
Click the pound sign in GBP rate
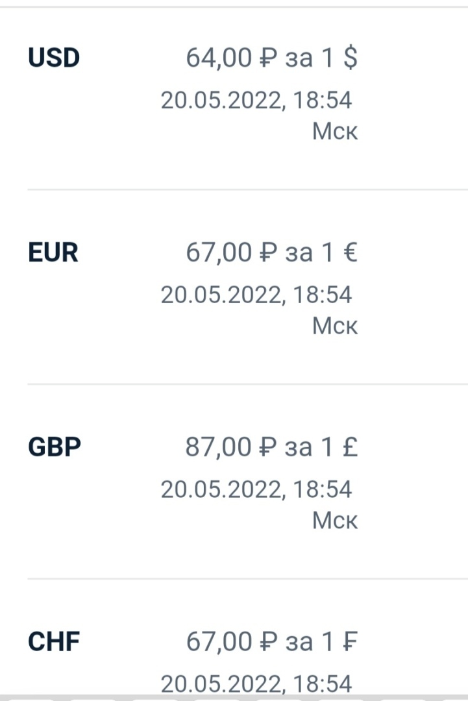click(x=349, y=447)
